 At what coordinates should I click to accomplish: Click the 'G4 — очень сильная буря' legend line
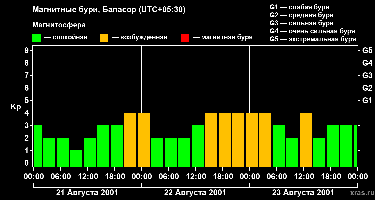point(312,31)
